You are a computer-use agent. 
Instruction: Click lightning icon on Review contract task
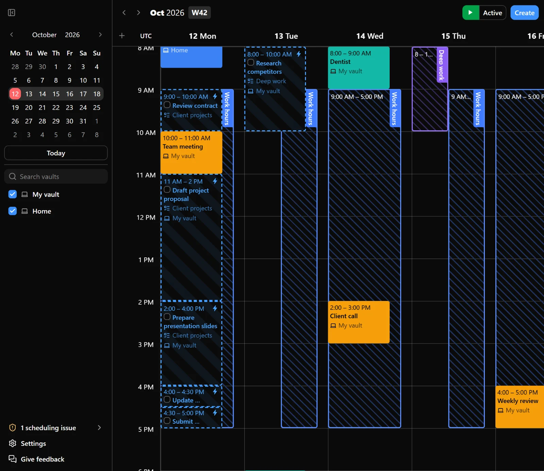click(215, 97)
